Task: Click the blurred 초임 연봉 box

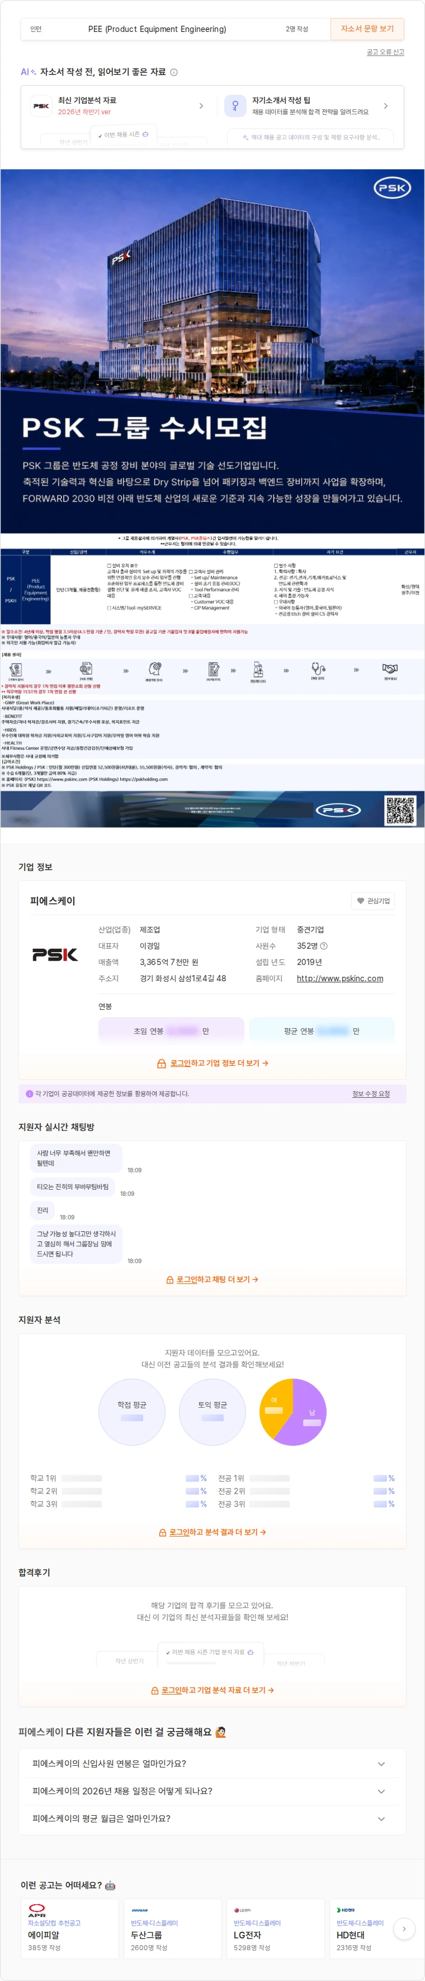Action: [x=171, y=1031]
